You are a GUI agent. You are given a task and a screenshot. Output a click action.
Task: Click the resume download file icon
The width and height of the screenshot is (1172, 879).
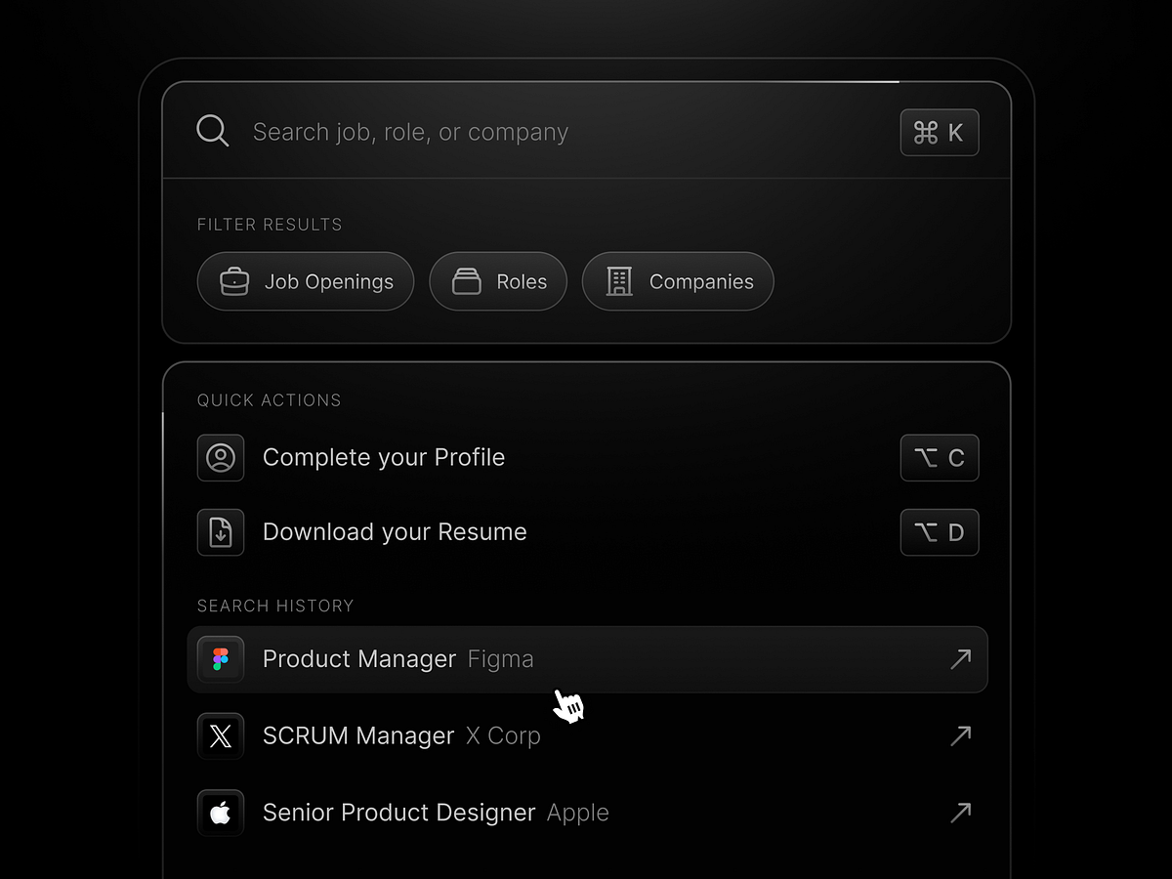(x=221, y=532)
